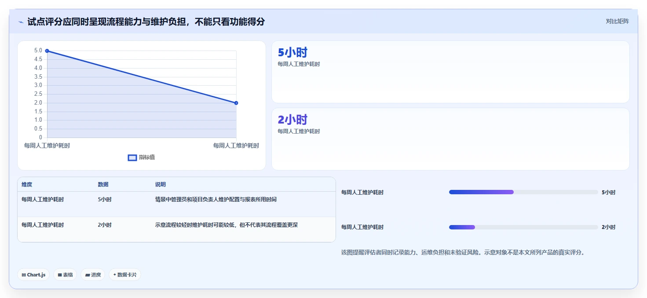This screenshot has width=647, height=298.
Task: Click the 数据卡片 chip
Action: coord(125,275)
